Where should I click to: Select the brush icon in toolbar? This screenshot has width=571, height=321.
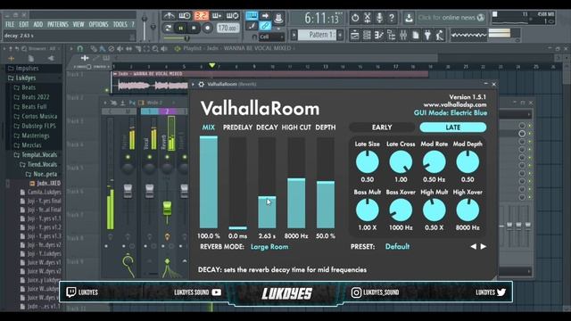point(252,26)
